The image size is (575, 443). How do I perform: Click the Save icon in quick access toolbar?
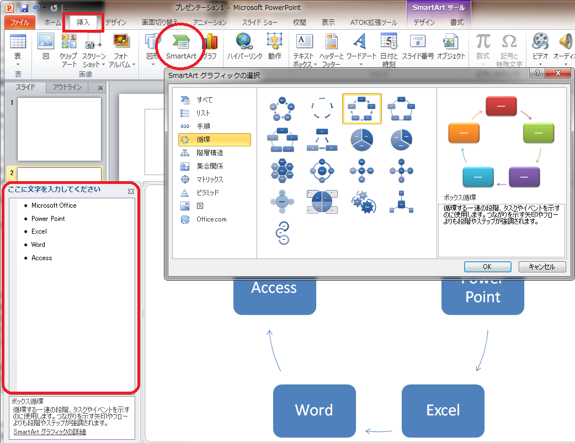tap(24, 8)
